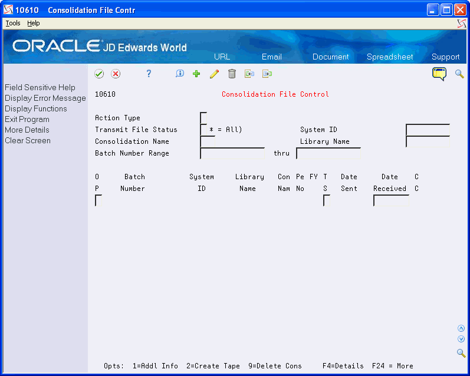
Task: Click the red Consolidation File Control heading
Action: (x=275, y=94)
